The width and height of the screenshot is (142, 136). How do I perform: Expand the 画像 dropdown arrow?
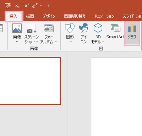(17, 42)
